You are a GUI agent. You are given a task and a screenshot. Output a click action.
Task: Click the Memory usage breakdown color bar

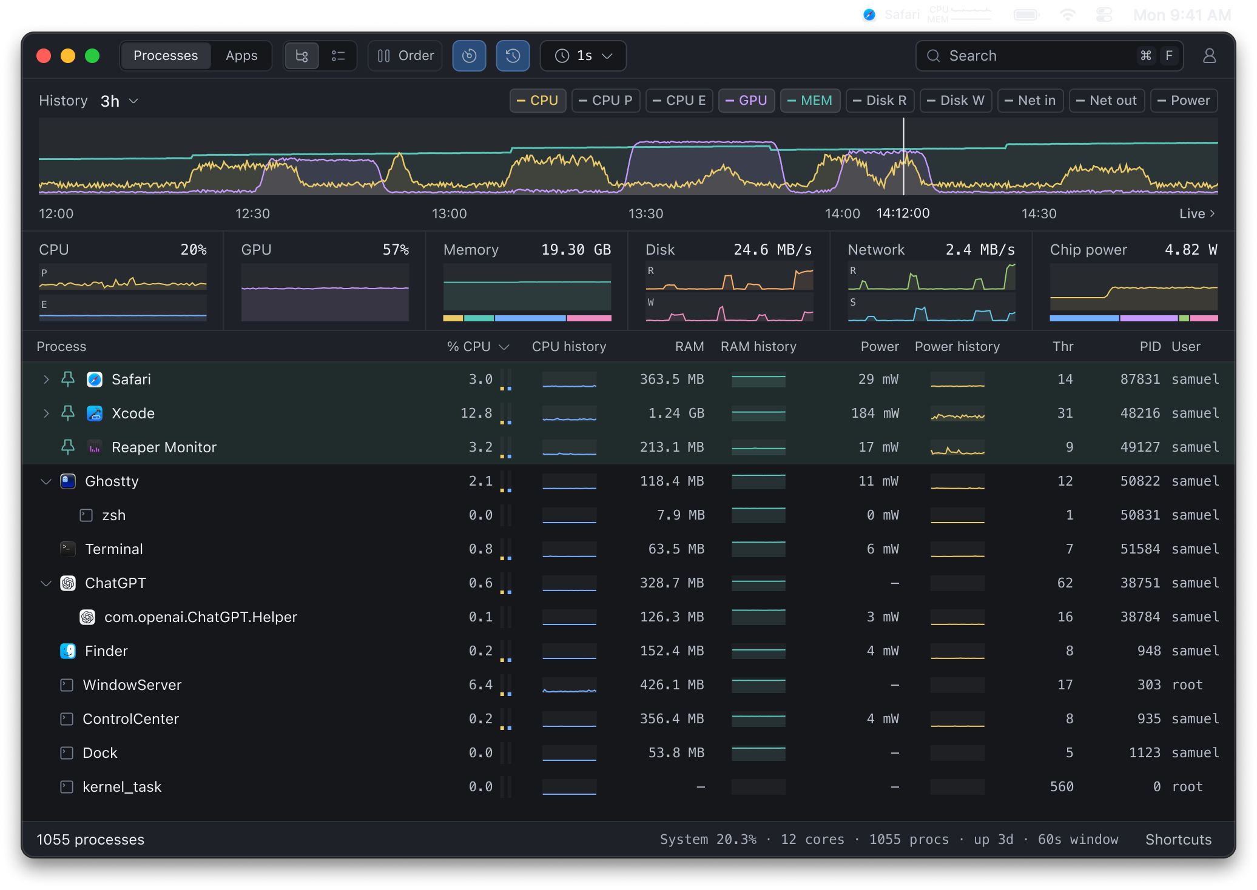[x=527, y=318]
